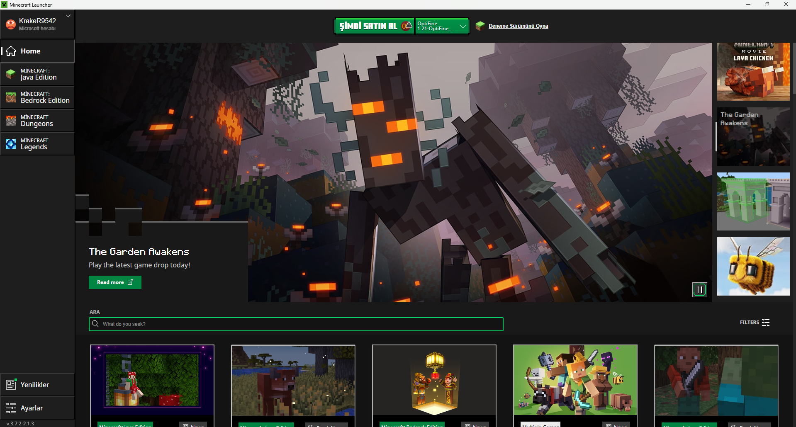The width and height of the screenshot is (796, 427).
Task: Open Minecraft Dungeons tab
Action: point(37,121)
